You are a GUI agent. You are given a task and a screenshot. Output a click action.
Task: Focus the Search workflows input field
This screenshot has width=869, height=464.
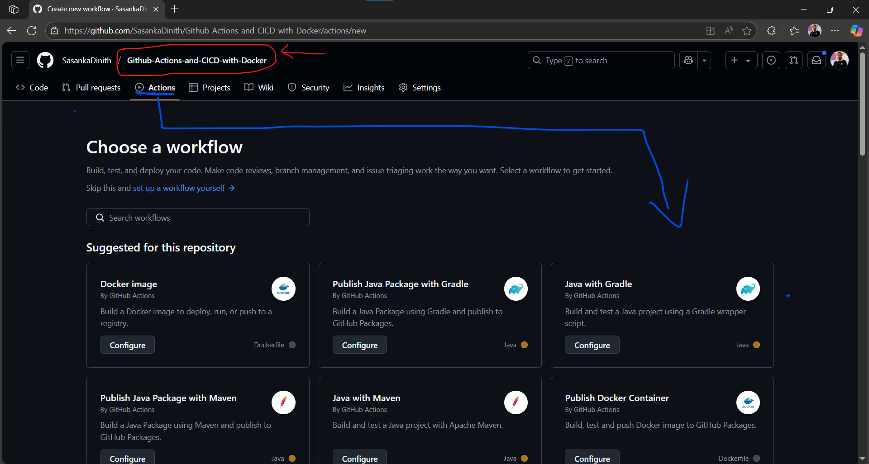198,218
